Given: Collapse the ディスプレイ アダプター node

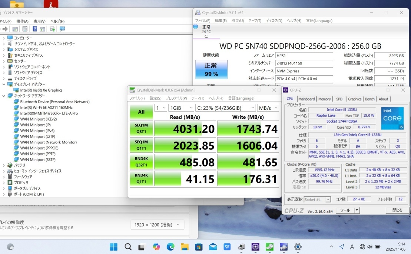Looking at the screenshot, I should click(x=4, y=85).
